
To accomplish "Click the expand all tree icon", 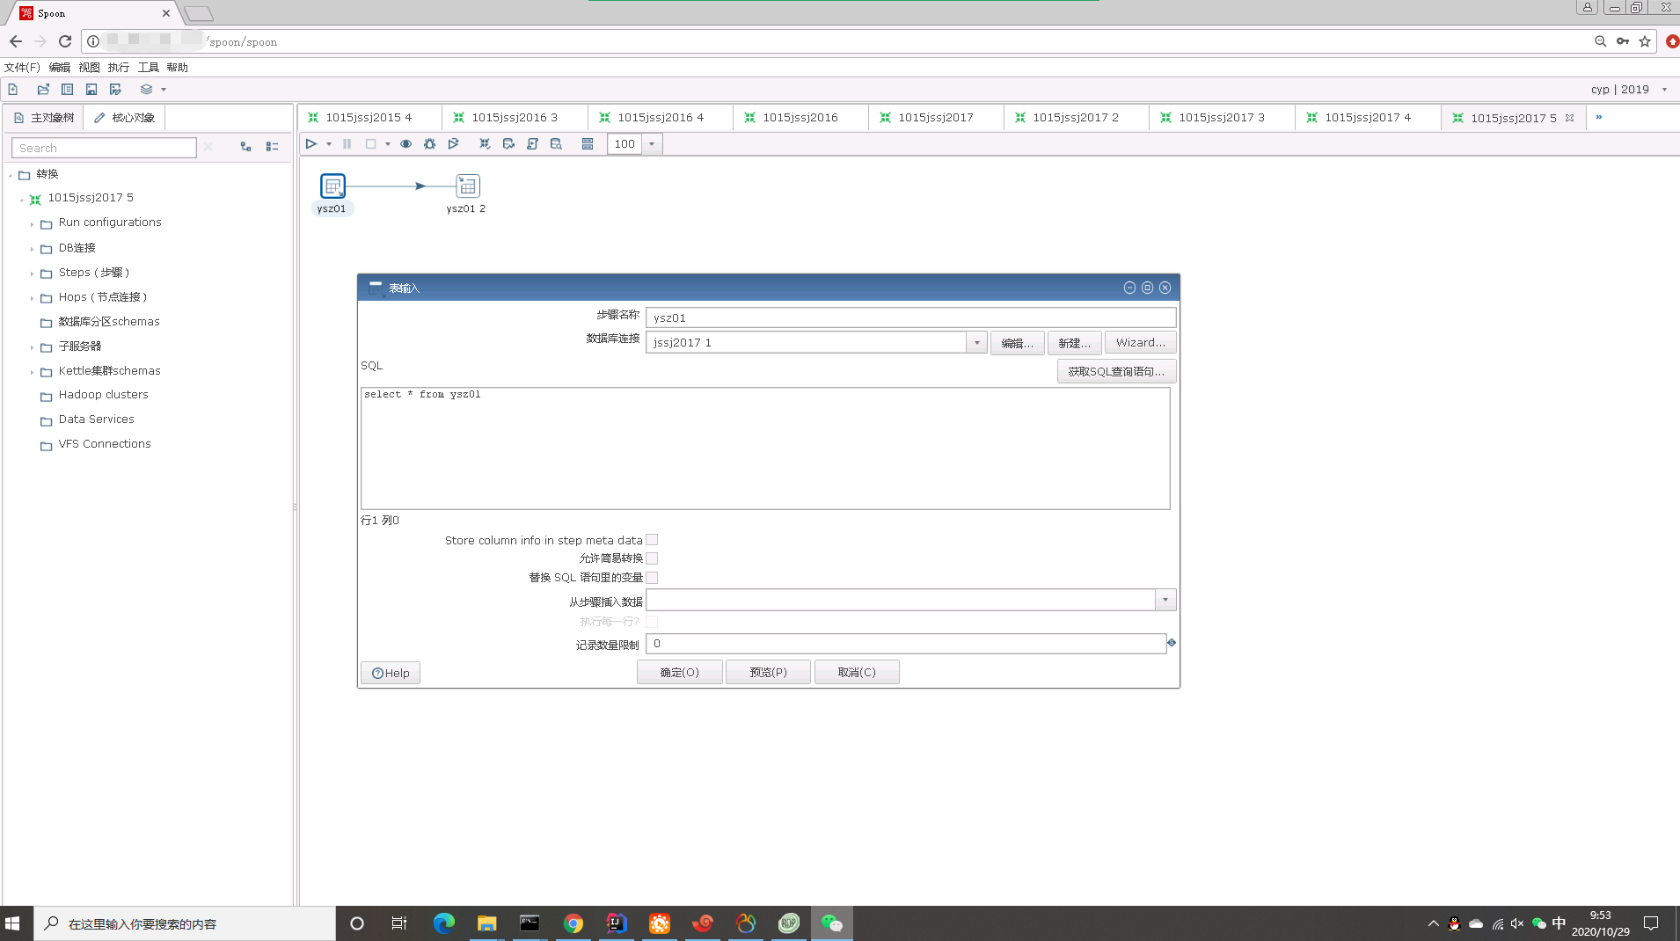I will tap(246, 148).
